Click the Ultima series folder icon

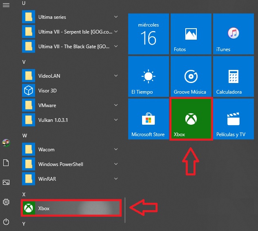click(x=29, y=17)
